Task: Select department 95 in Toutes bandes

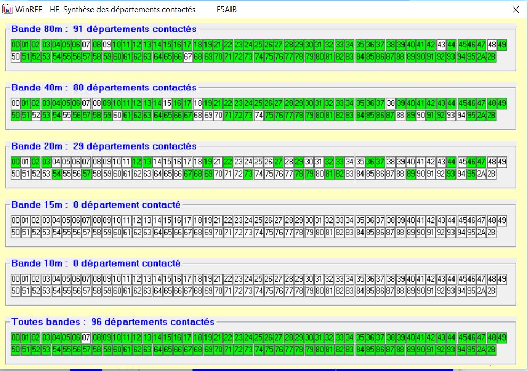Action: point(471,350)
